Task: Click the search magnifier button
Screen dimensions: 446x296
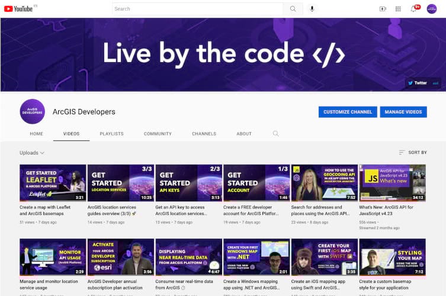Action: [293, 9]
